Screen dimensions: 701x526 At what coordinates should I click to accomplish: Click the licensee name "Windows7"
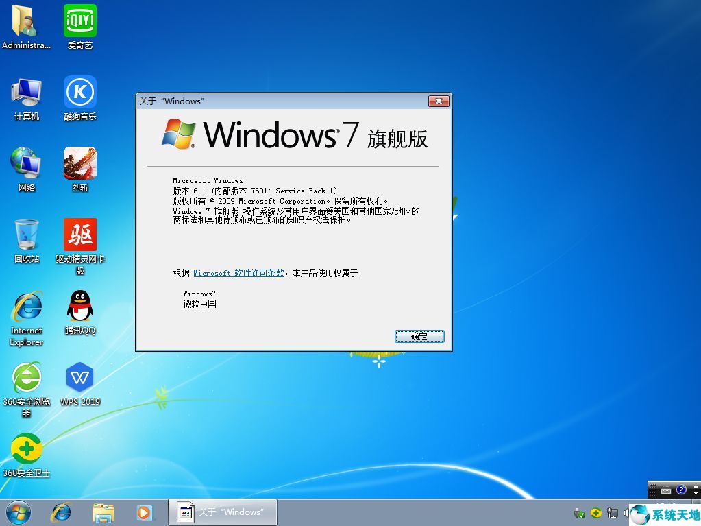(199, 294)
